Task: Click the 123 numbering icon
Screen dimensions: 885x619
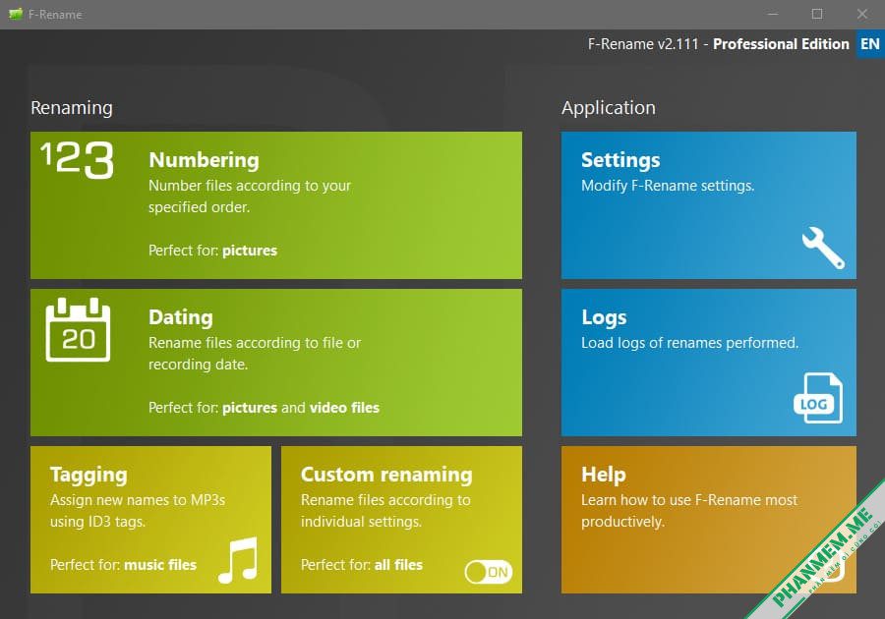Action: (x=78, y=160)
